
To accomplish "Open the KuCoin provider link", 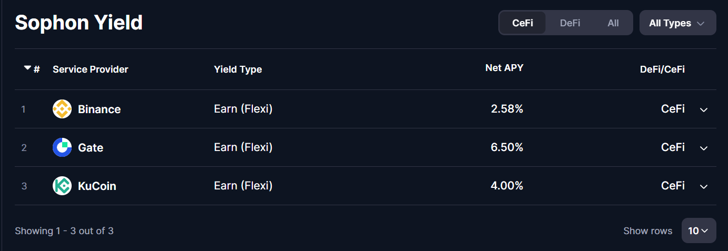I will pos(97,186).
